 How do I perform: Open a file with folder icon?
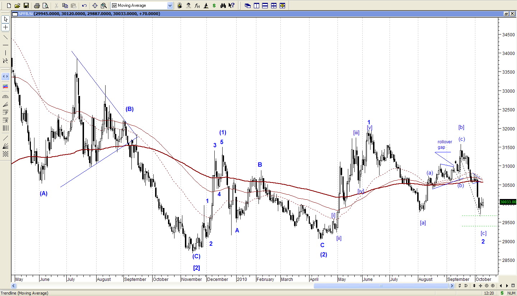[x=17, y=5]
